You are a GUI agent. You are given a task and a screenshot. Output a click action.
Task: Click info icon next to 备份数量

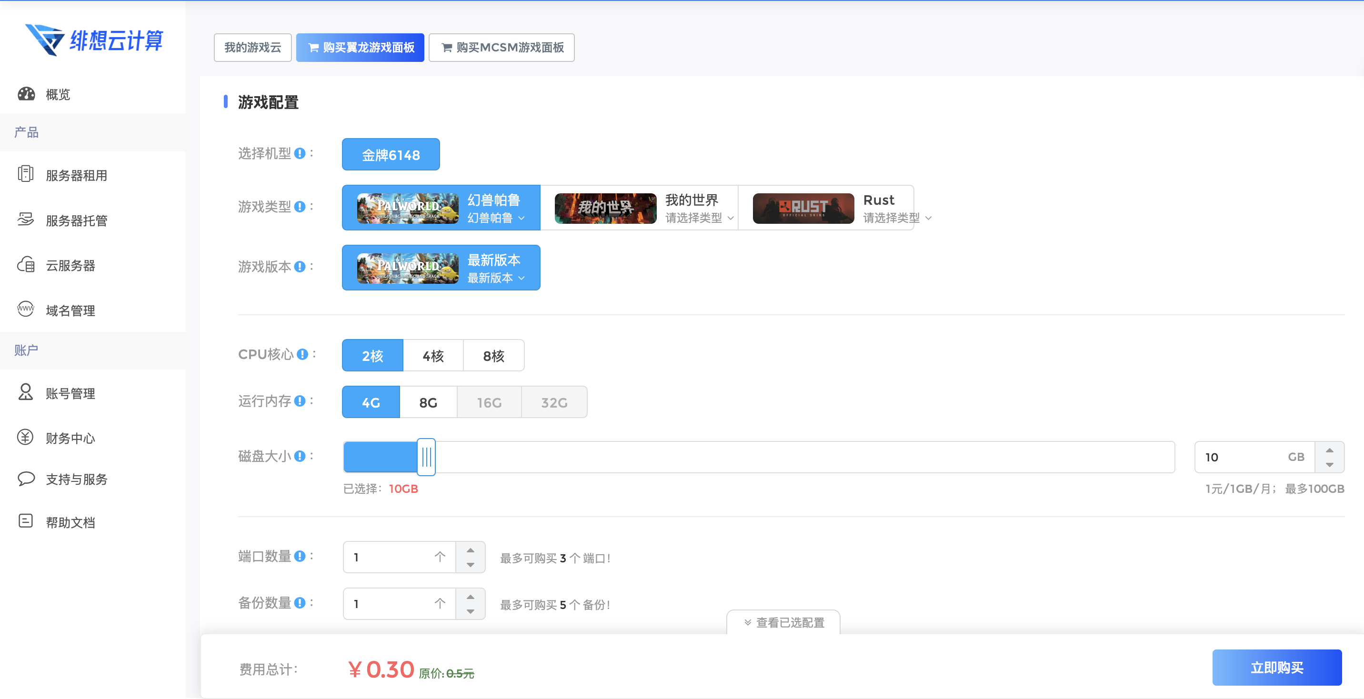[x=300, y=603]
